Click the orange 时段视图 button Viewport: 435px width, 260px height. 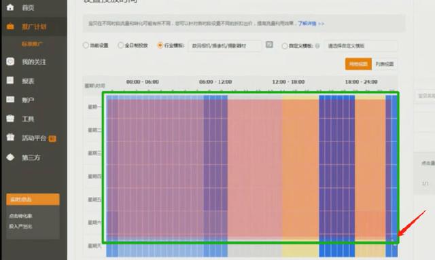358,64
